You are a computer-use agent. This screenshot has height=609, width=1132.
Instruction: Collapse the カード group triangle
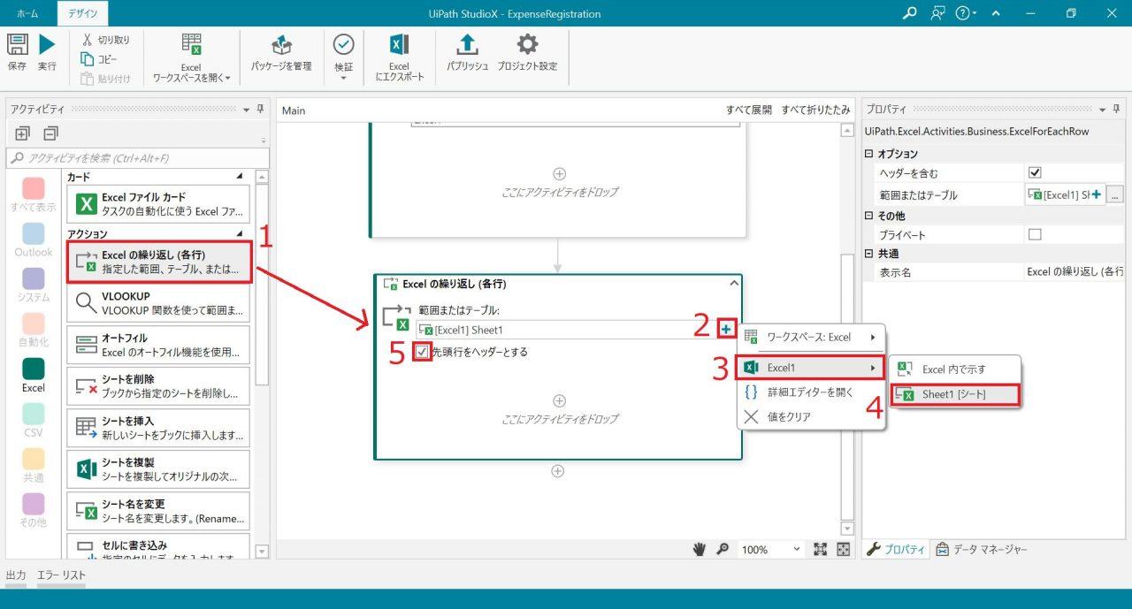point(241,177)
